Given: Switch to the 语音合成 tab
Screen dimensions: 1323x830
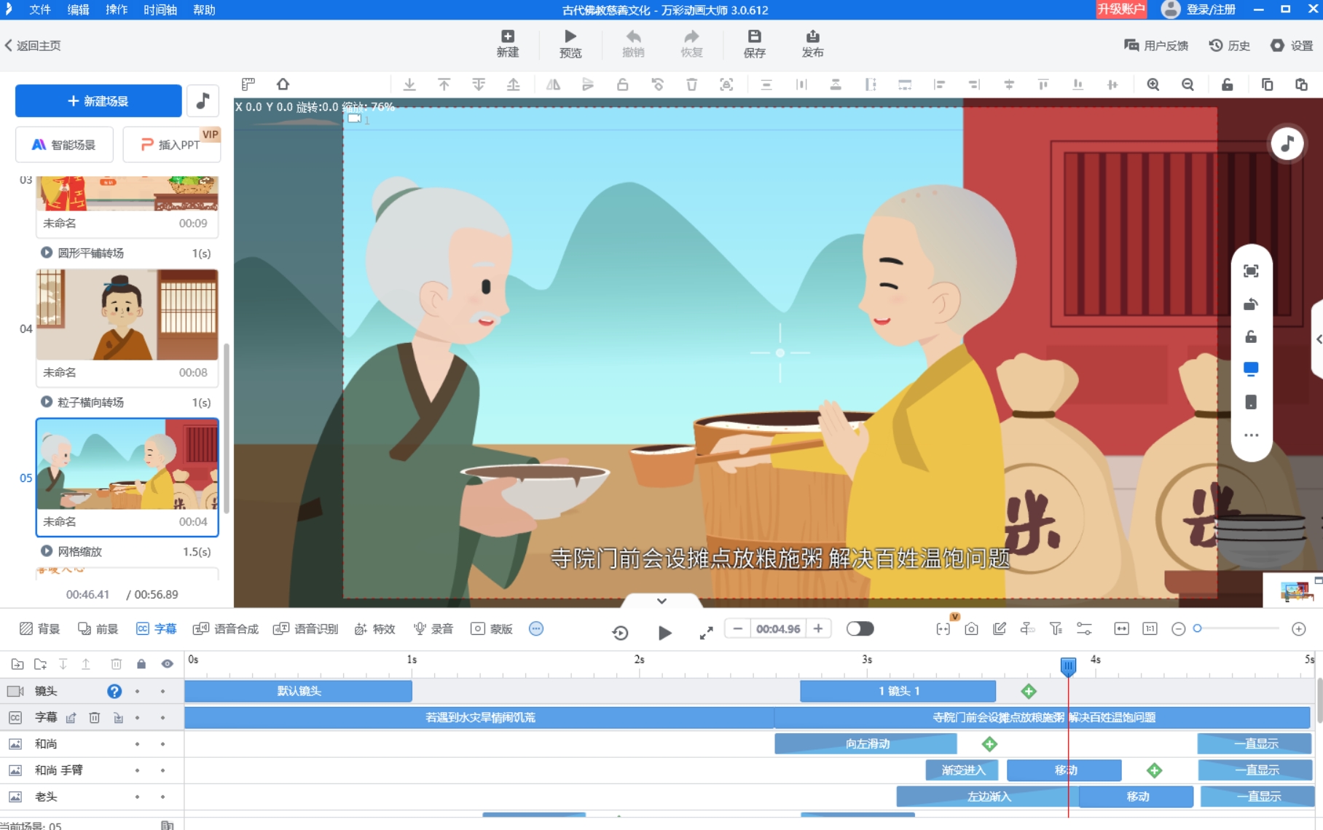Looking at the screenshot, I should click(x=226, y=629).
